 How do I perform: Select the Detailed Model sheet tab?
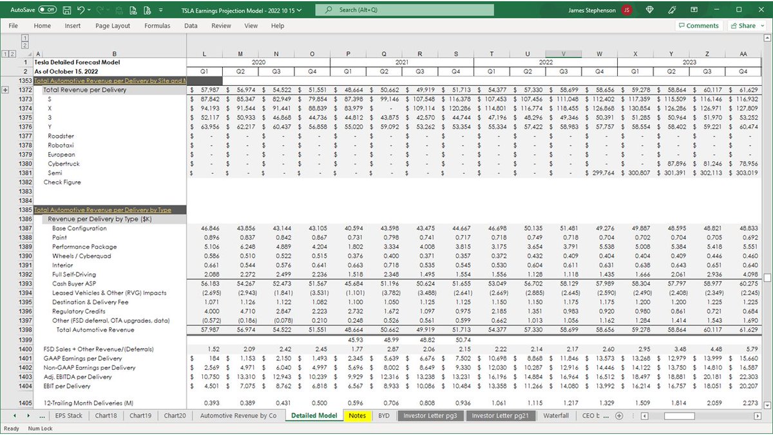pyautogui.click(x=314, y=416)
